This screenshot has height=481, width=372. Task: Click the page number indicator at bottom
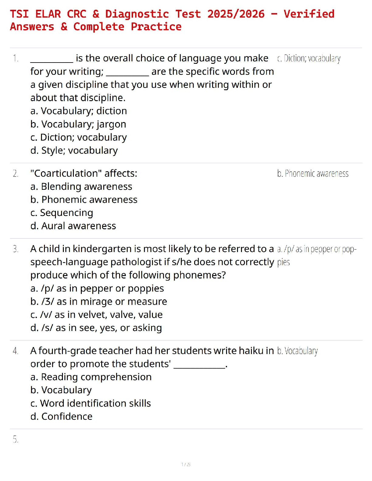[186, 464]
